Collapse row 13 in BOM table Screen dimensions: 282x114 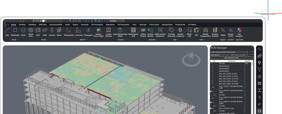(211, 102)
